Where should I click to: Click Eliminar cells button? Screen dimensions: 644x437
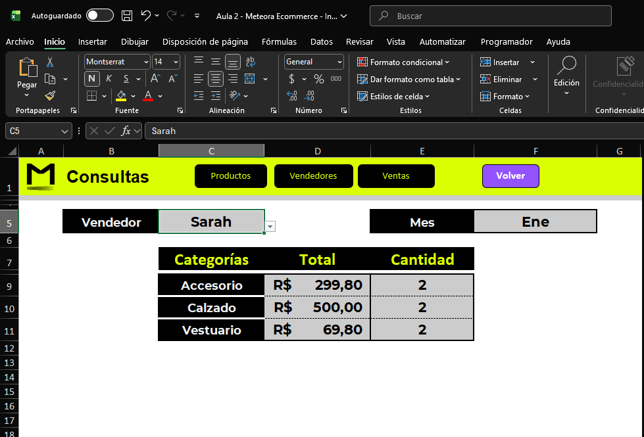coord(501,80)
